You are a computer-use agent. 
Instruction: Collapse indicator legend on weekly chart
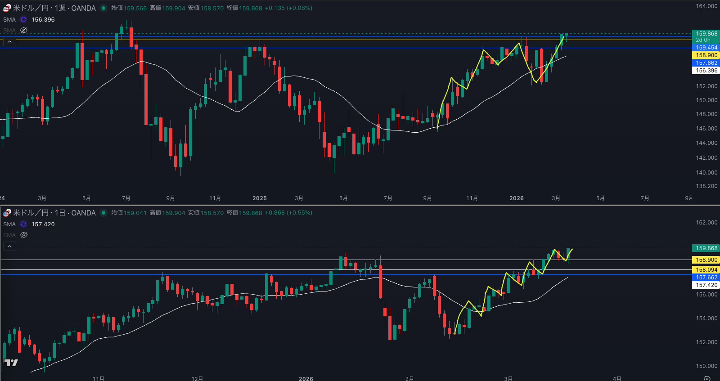point(9,42)
